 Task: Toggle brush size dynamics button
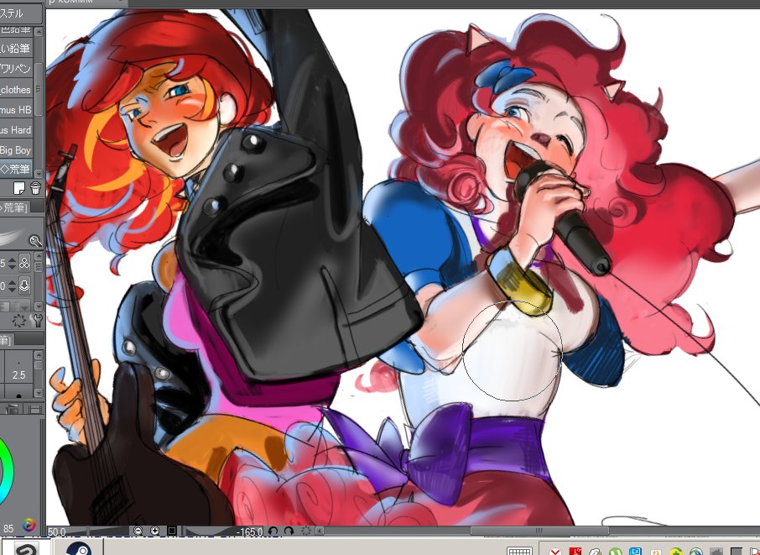click(24, 264)
